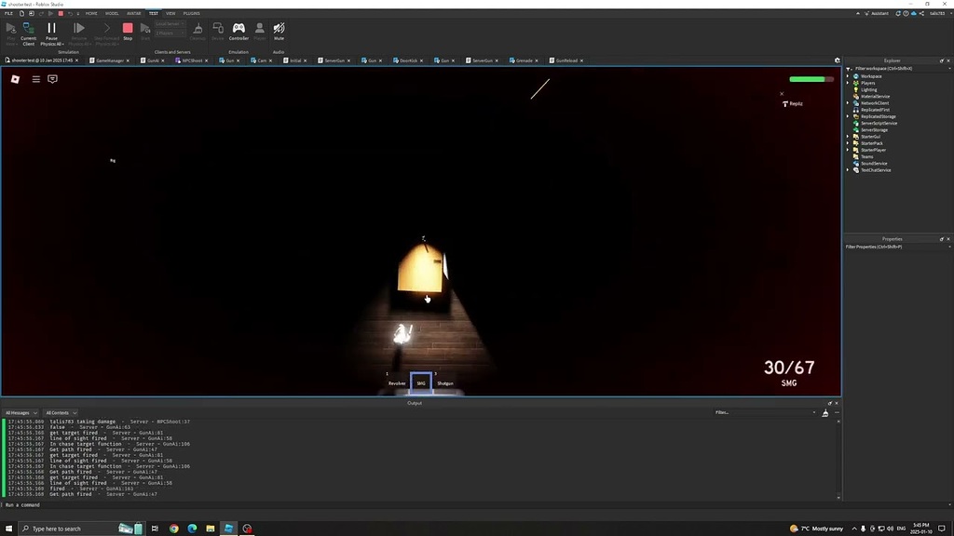
Task: Open Google Chrome from the taskbar
Action: (174, 529)
